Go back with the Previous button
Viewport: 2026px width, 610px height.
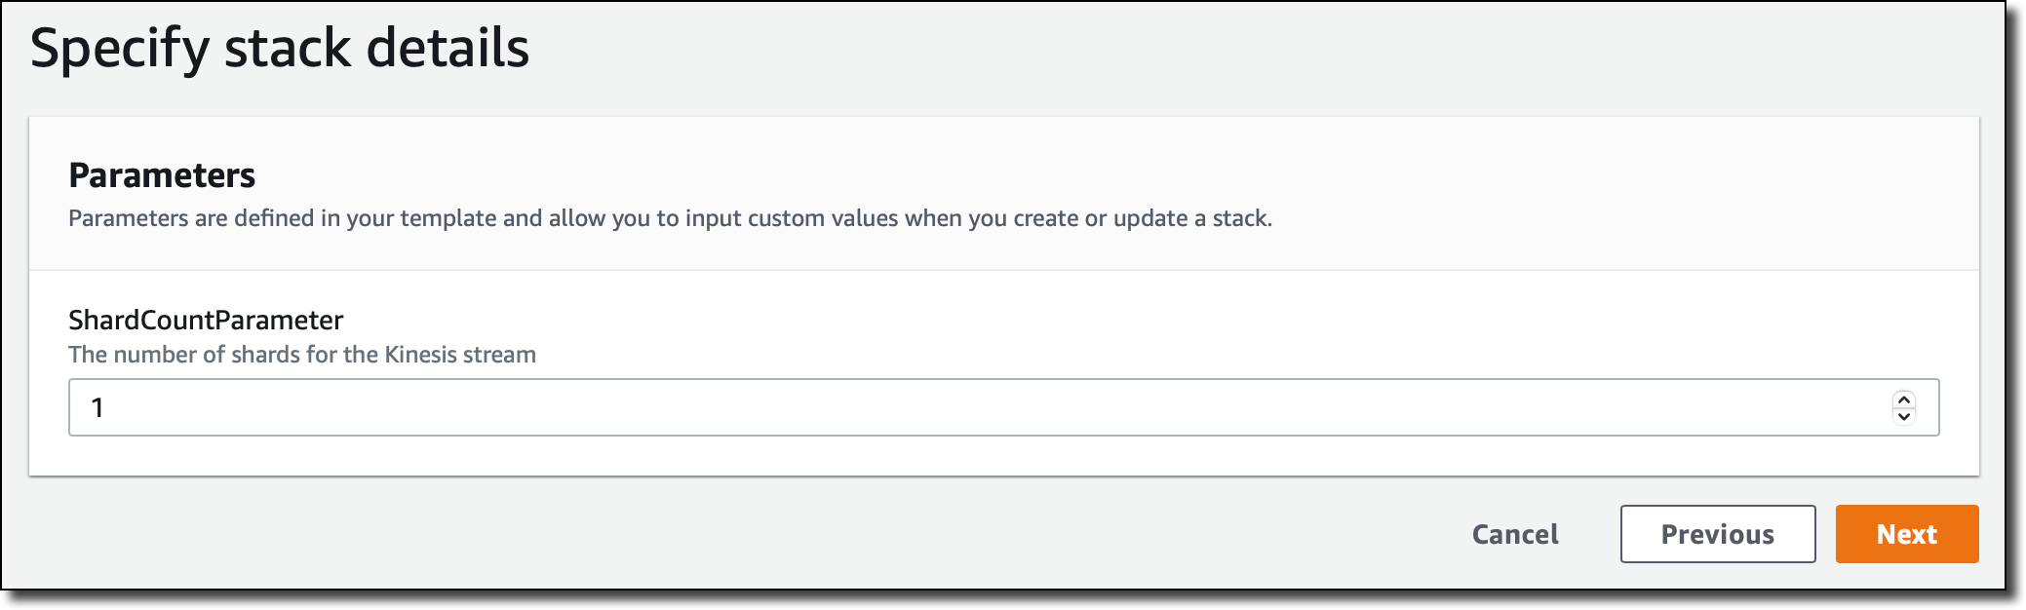[x=1717, y=534]
